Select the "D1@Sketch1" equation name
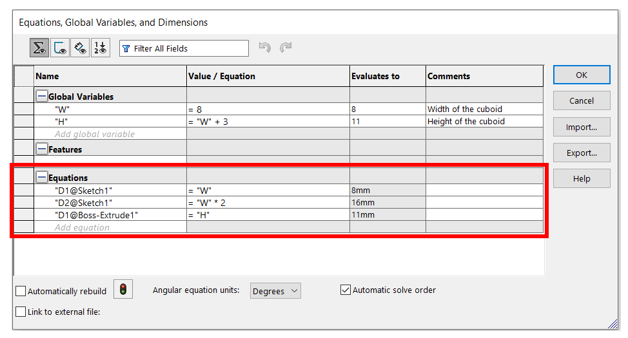Viewport: 628px width, 338px height. 83,191
